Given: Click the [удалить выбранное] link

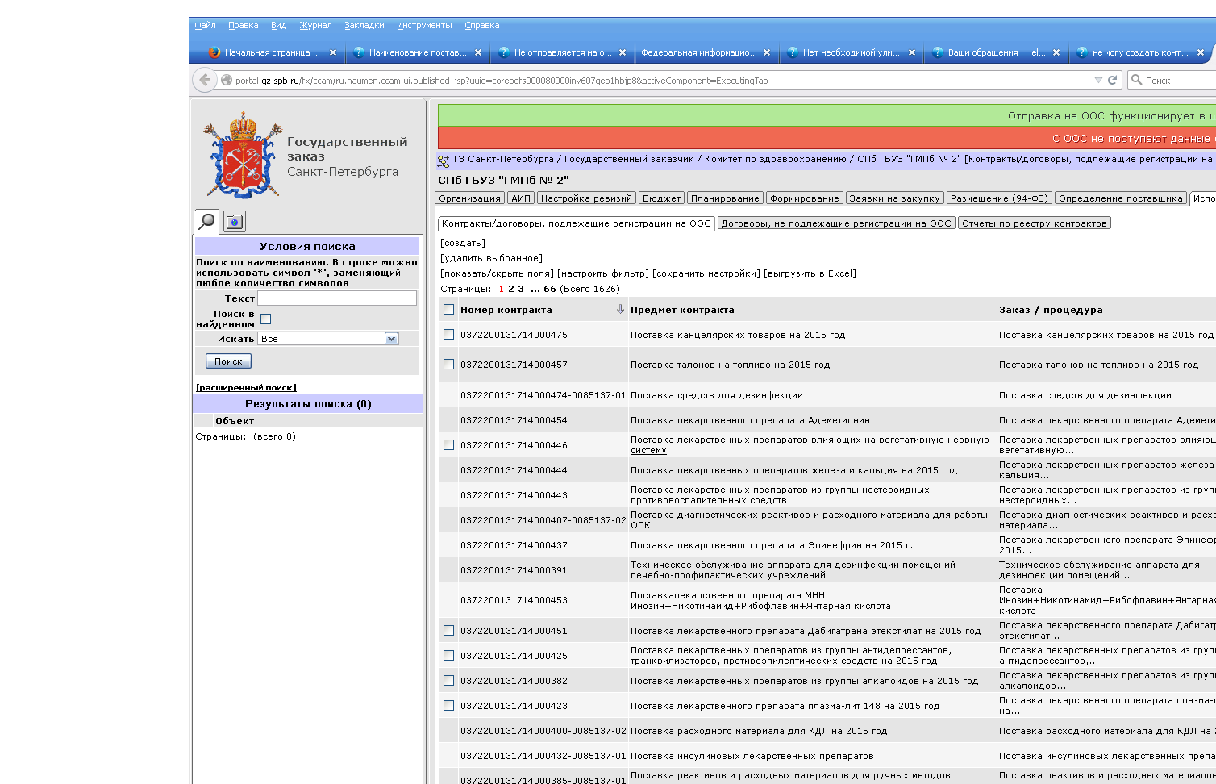Looking at the screenshot, I should [491, 258].
